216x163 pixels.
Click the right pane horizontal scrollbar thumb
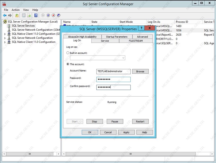click(x=131, y=154)
